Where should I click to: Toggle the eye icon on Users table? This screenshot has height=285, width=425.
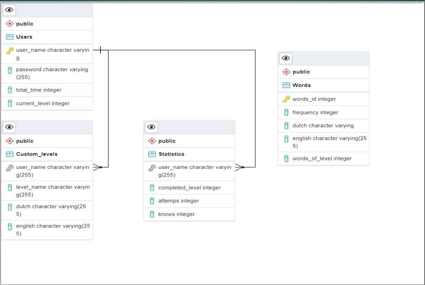[x=9, y=10]
